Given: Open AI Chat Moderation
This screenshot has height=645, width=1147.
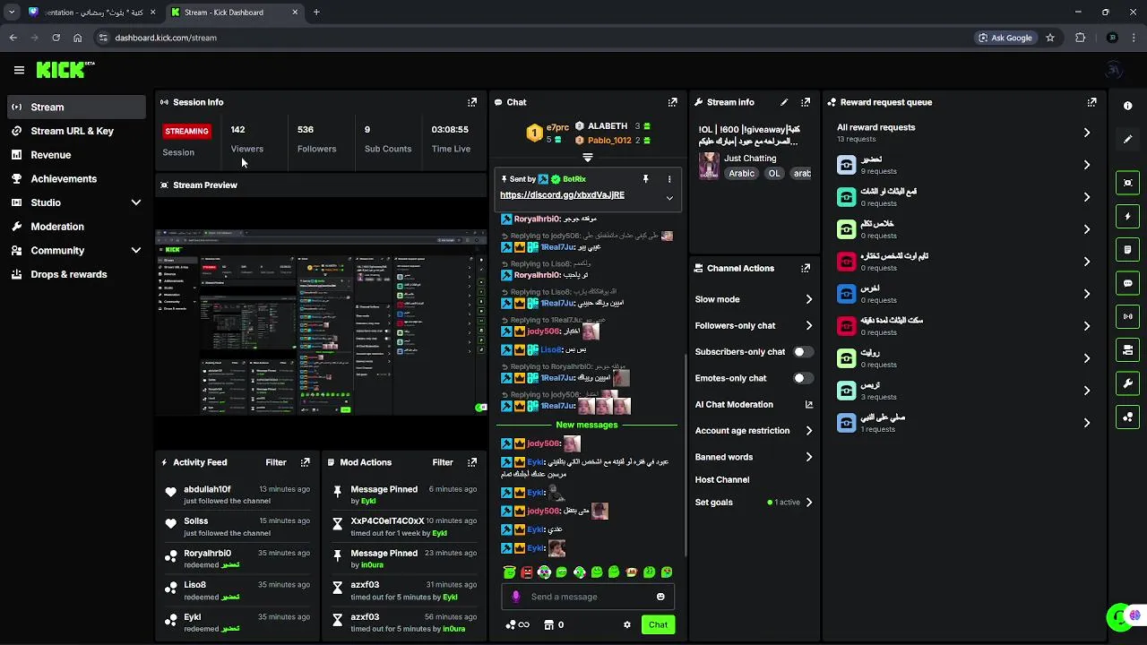Looking at the screenshot, I should 754,404.
